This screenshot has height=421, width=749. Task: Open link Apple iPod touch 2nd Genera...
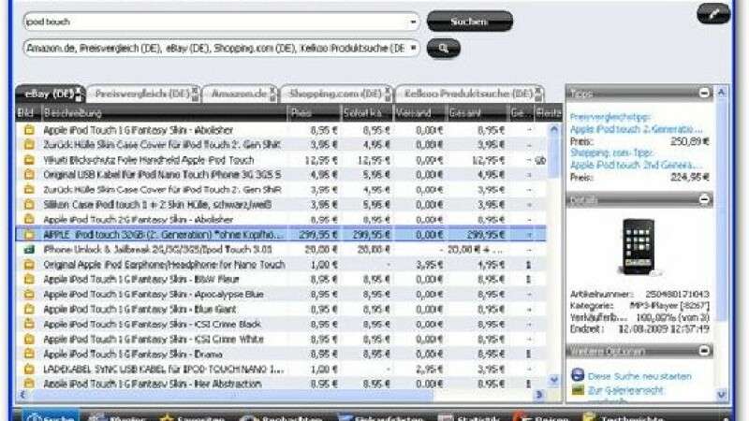(637, 166)
